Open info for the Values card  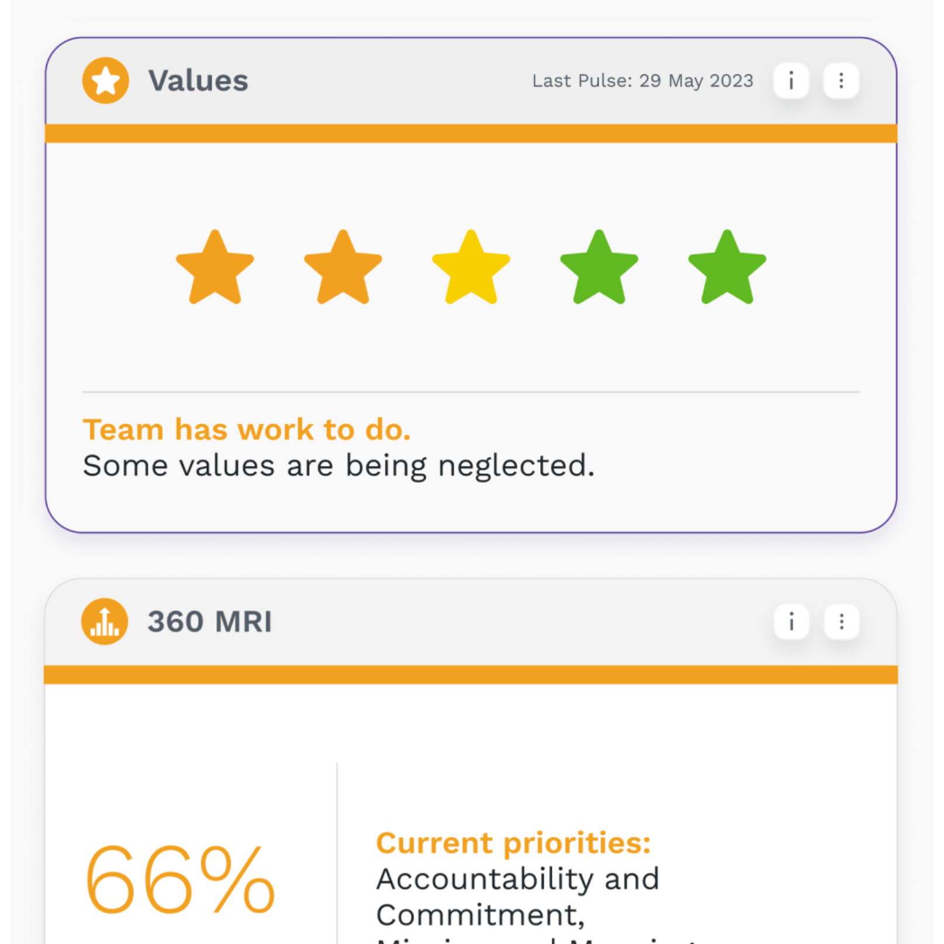point(791,81)
